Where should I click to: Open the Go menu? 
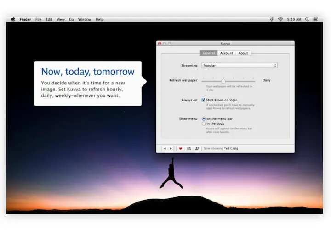(x=71, y=19)
